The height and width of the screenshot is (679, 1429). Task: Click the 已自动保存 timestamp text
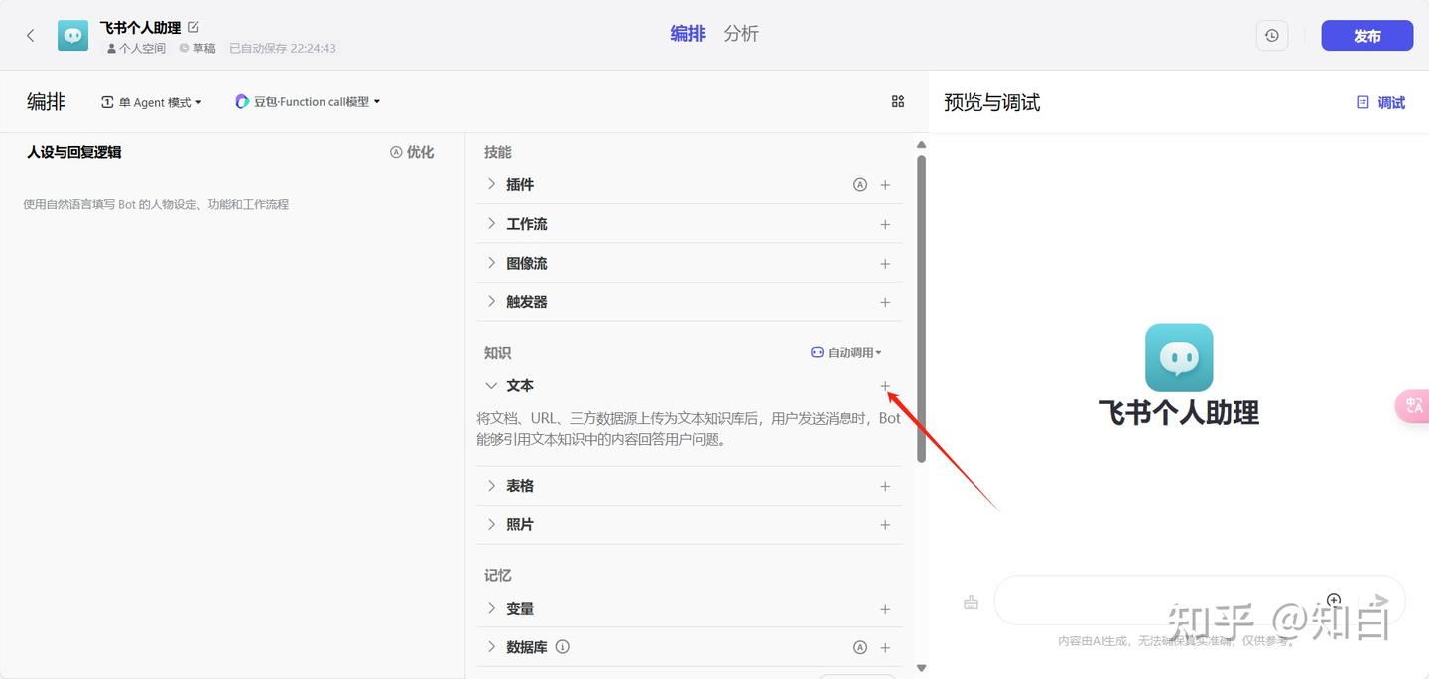tap(283, 48)
